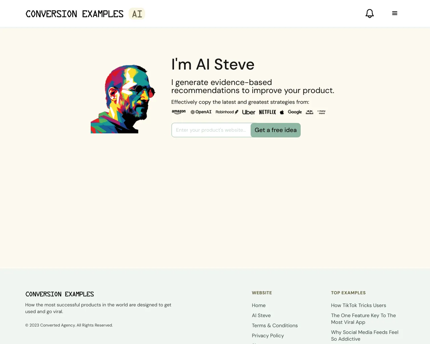Open the notifications bell icon
This screenshot has height=344, width=430.
pos(370,13)
